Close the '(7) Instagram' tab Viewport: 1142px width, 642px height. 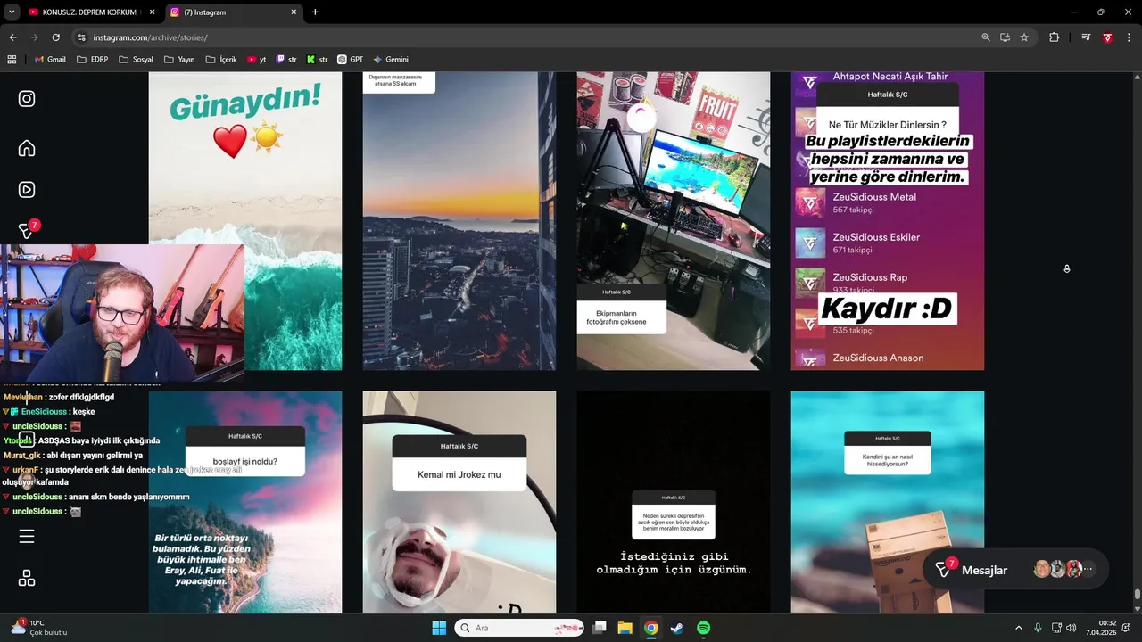tap(294, 12)
